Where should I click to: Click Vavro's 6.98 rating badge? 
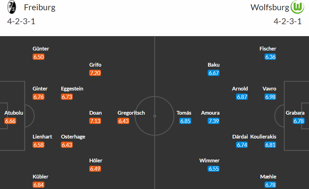click(270, 97)
